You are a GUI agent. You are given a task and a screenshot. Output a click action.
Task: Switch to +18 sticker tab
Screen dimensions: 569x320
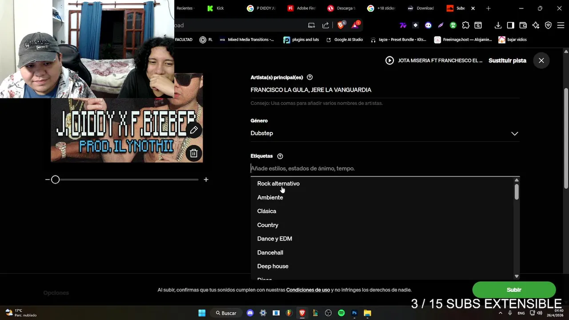tap(381, 8)
